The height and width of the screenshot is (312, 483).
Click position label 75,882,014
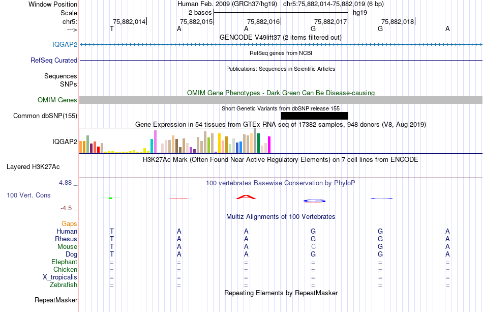pyautogui.click(x=129, y=21)
